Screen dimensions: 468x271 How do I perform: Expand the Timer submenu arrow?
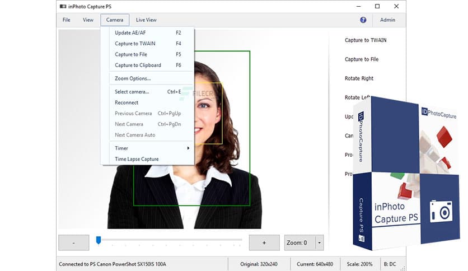(188, 148)
